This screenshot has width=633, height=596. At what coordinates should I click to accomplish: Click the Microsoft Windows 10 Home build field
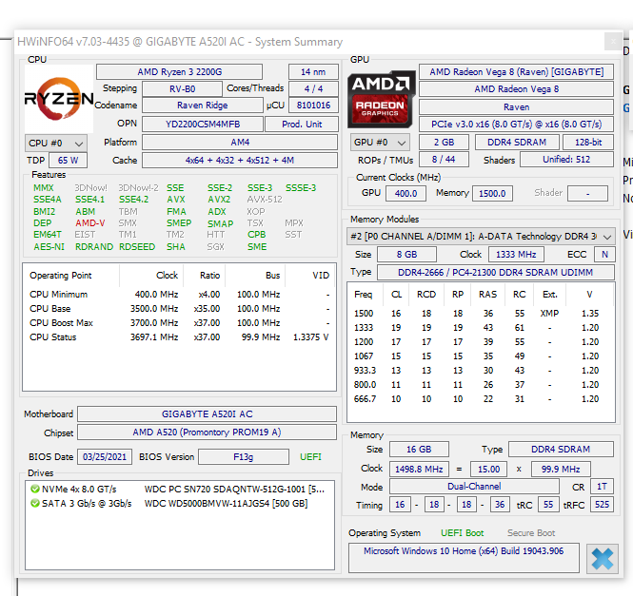464,557
